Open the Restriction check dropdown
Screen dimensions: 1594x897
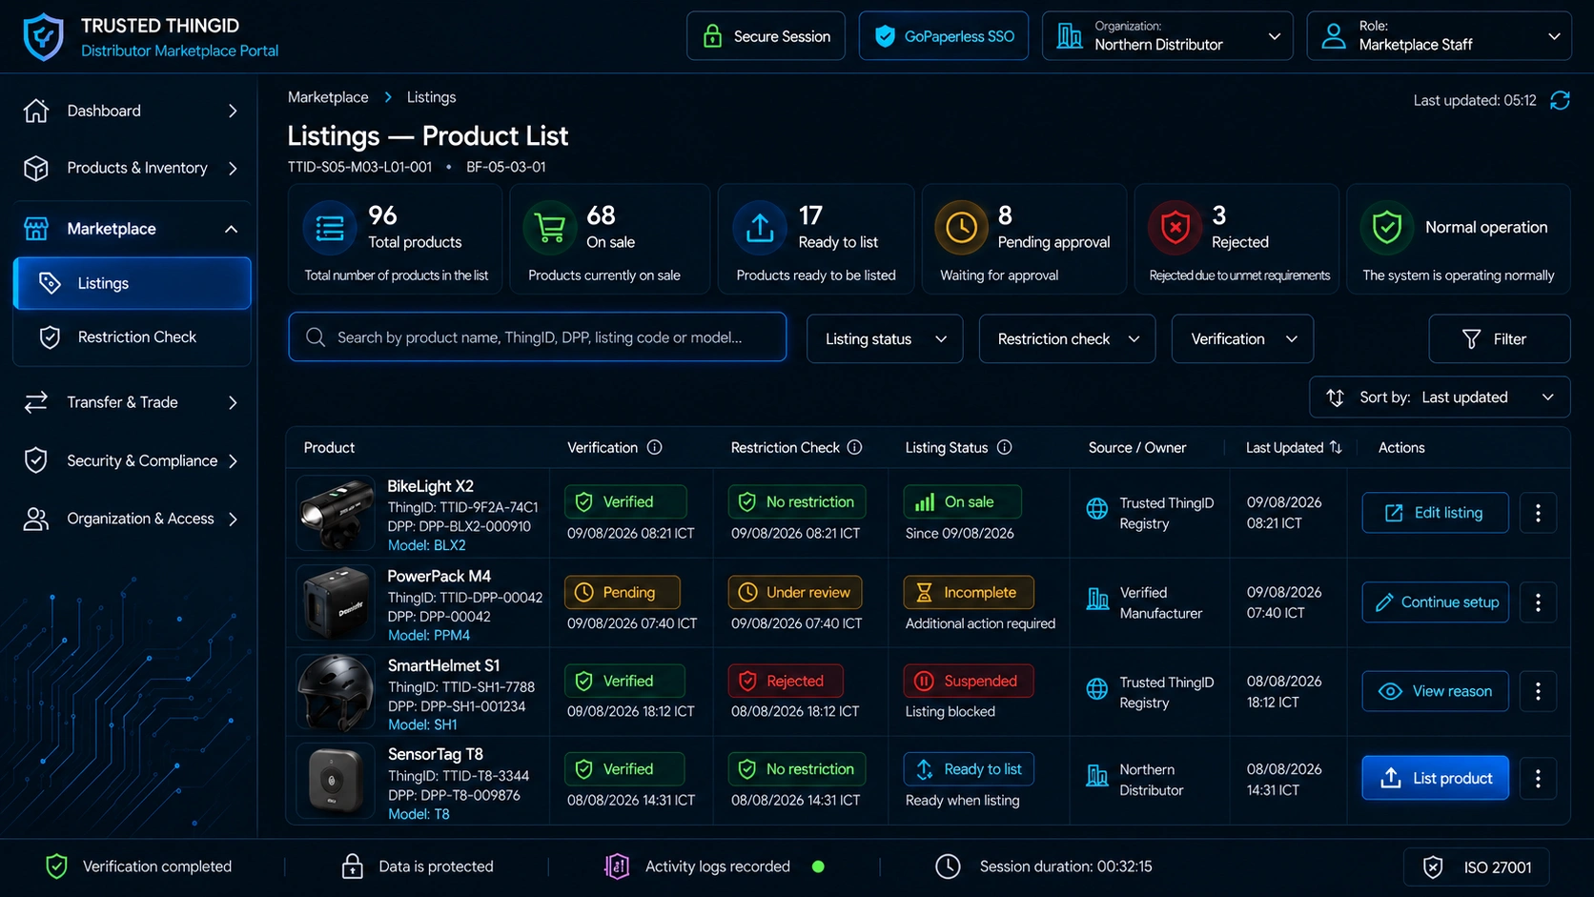[x=1068, y=339]
